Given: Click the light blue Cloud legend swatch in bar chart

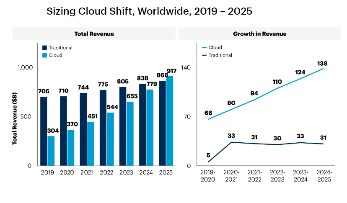Looking at the screenshot, I should pos(45,55).
